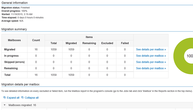The image size is (193, 110).
Task: See details per mailbox for In progress row
Action: pyautogui.click(x=151, y=56)
